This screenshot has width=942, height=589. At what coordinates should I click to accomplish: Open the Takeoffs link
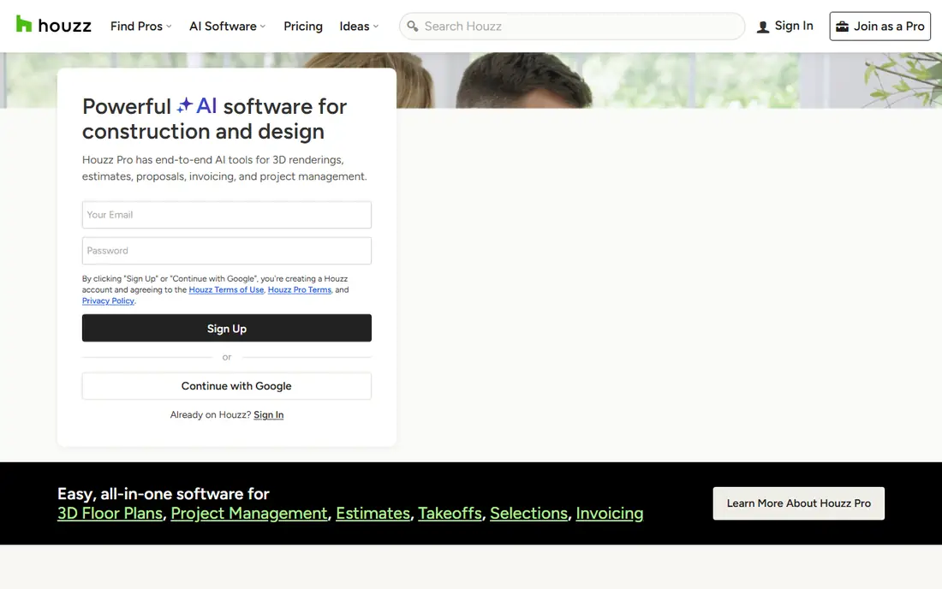click(450, 514)
